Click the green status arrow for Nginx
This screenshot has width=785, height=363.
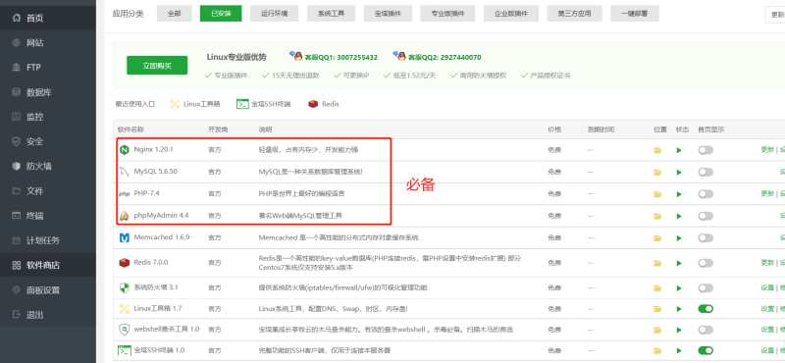[679, 150]
